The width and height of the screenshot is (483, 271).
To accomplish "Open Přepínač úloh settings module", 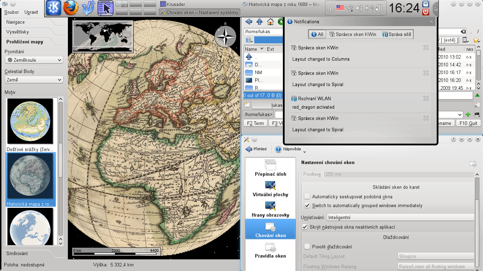I will pos(270,168).
